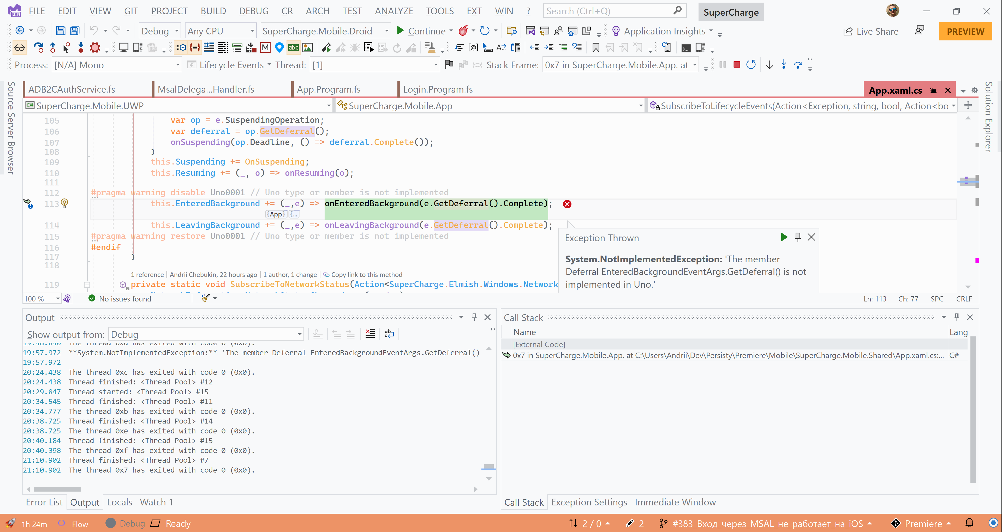
Task: Switch to the Login.Program.fs tab
Action: click(x=438, y=89)
